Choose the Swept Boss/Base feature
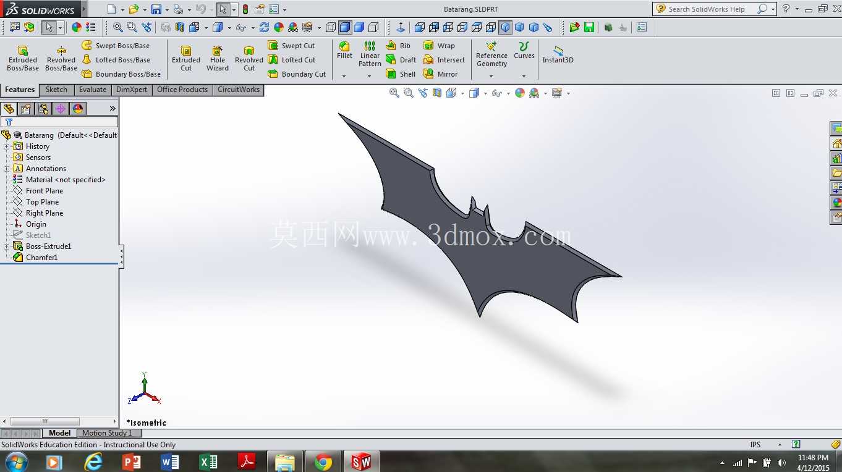 click(116, 46)
